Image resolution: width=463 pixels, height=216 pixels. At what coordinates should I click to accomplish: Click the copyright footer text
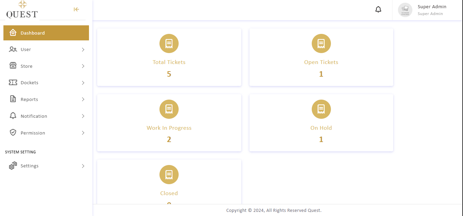(274, 211)
